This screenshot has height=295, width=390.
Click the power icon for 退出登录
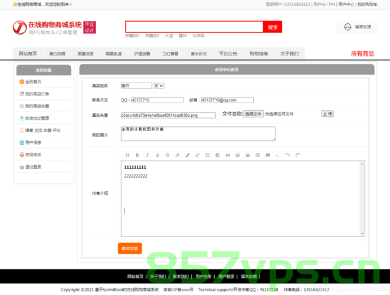pos(22,167)
